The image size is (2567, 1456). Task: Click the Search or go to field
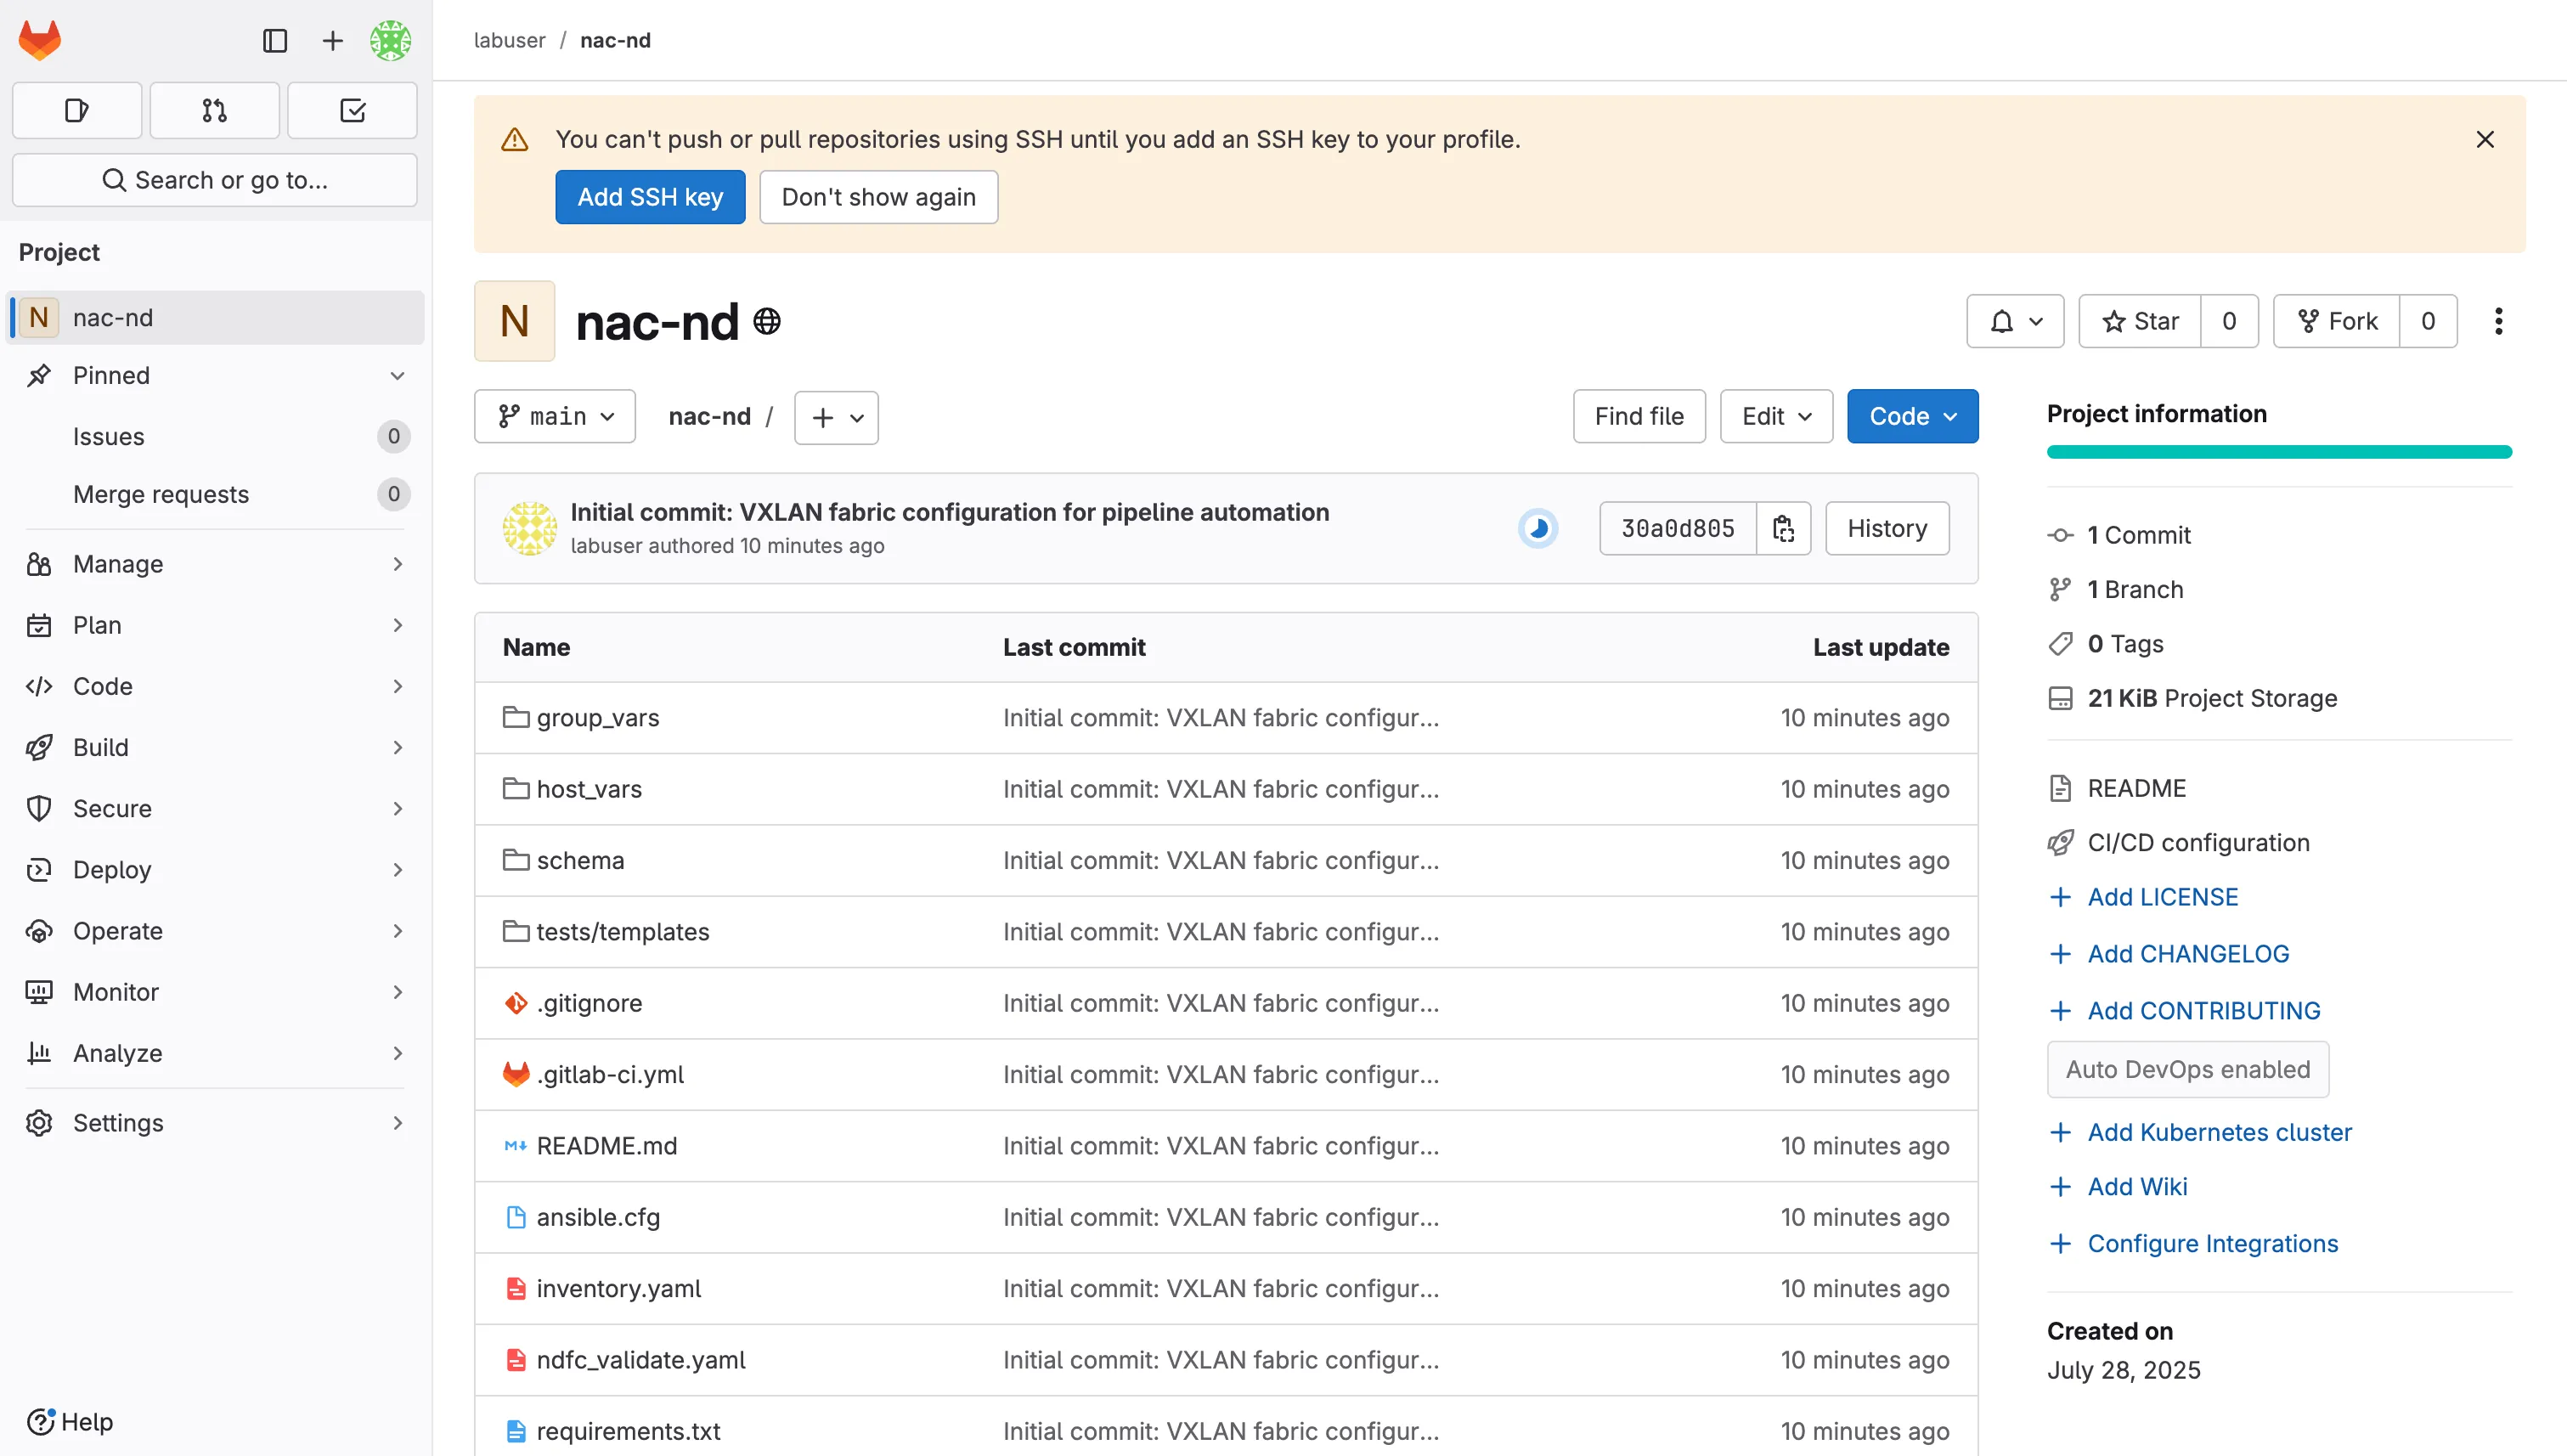click(214, 180)
